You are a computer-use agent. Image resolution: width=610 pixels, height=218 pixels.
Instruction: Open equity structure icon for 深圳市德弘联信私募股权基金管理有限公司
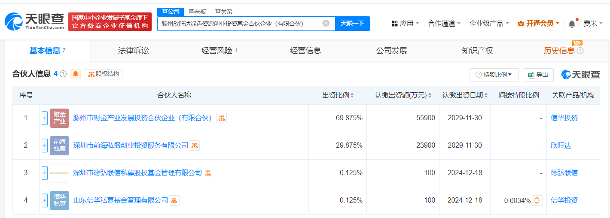coord(208,173)
